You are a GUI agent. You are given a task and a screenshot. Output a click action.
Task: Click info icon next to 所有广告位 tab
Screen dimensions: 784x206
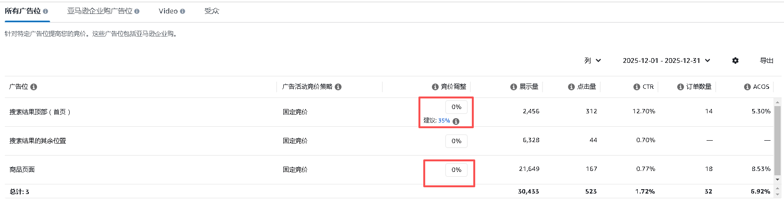point(46,11)
